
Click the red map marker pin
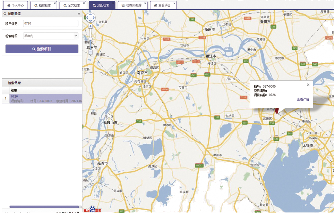pyautogui.click(x=277, y=111)
